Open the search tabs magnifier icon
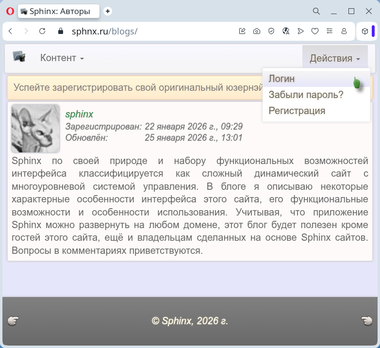This screenshot has height=348, width=380. 316,11
